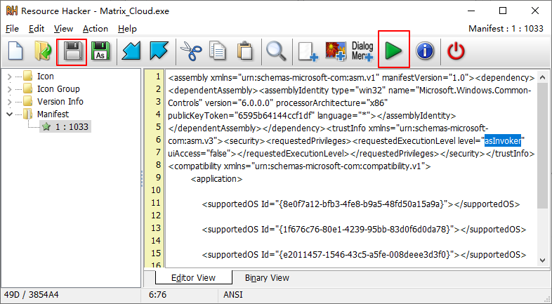Open a file with the folder icon
Image resolution: width=552 pixels, height=304 pixels.
click(x=43, y=51)
